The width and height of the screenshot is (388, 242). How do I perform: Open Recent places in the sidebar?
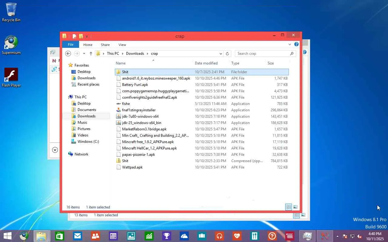(x=88, y=84)
